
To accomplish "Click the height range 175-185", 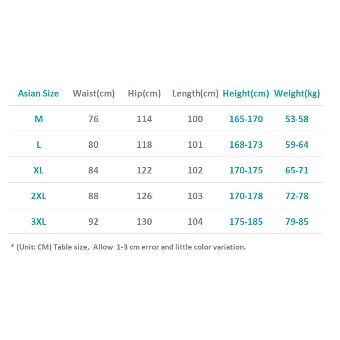I will [246, 222].
